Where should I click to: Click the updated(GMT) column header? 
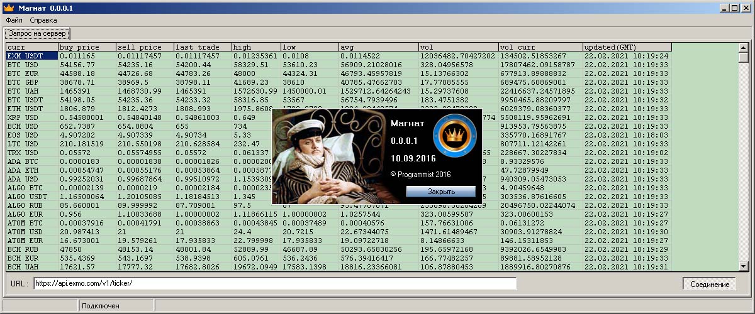626,47
